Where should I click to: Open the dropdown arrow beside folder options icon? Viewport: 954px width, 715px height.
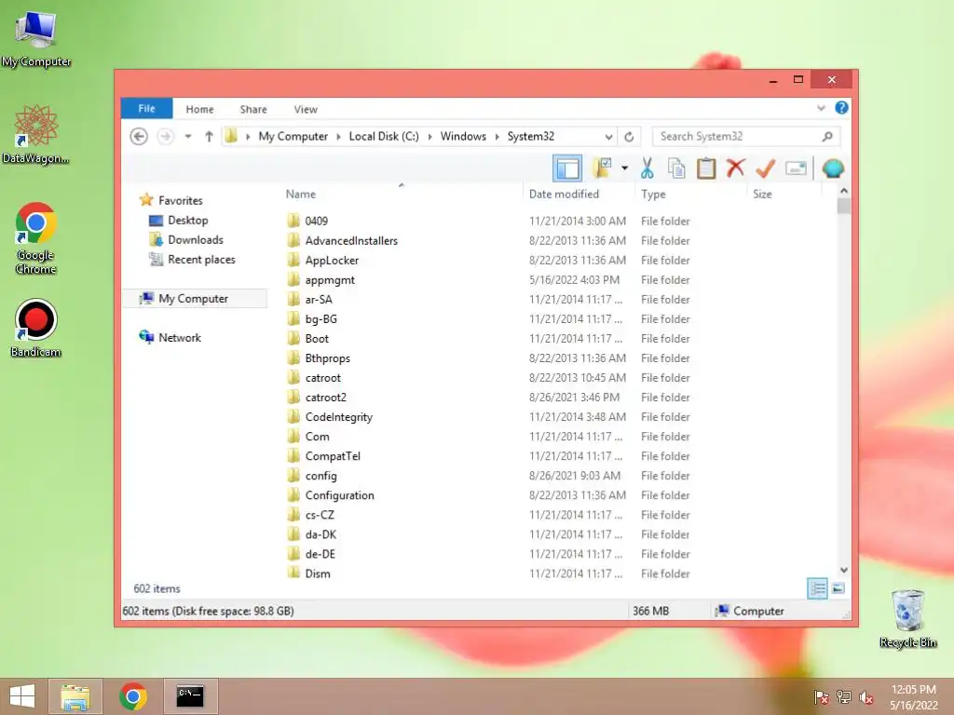[x=624, y=169]
